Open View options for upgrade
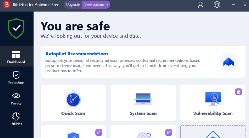 click(x=96, y=5)
